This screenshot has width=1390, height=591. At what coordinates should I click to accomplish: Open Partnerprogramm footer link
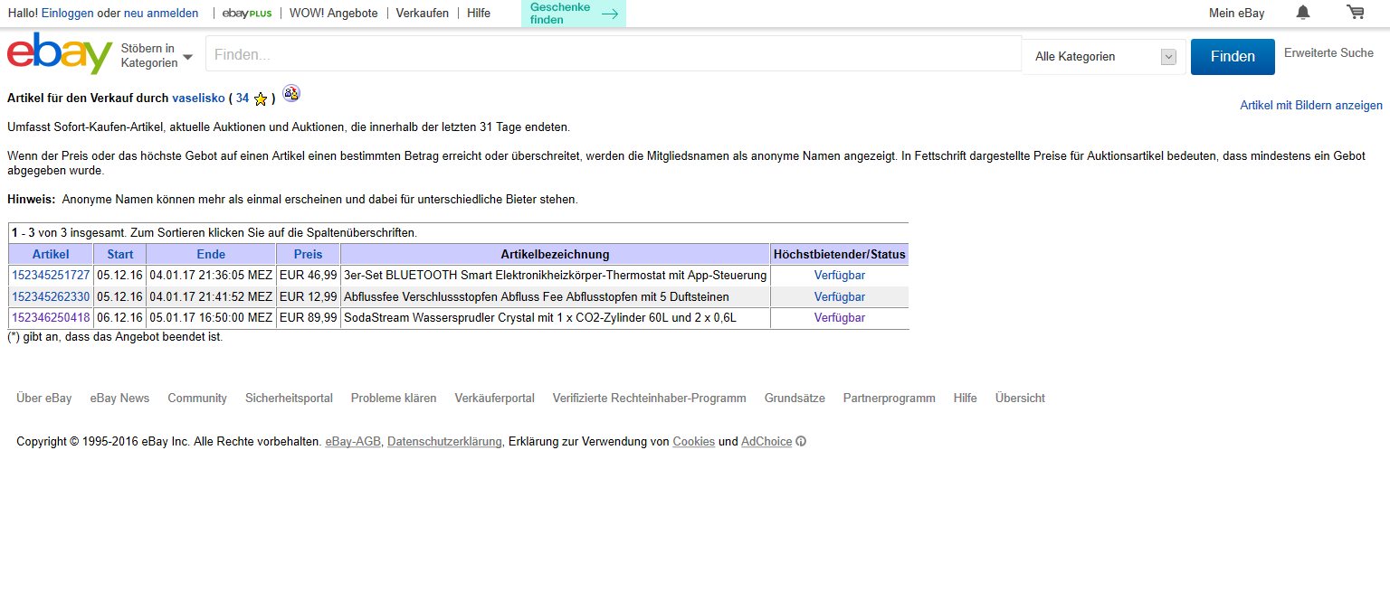pos(890,398)
